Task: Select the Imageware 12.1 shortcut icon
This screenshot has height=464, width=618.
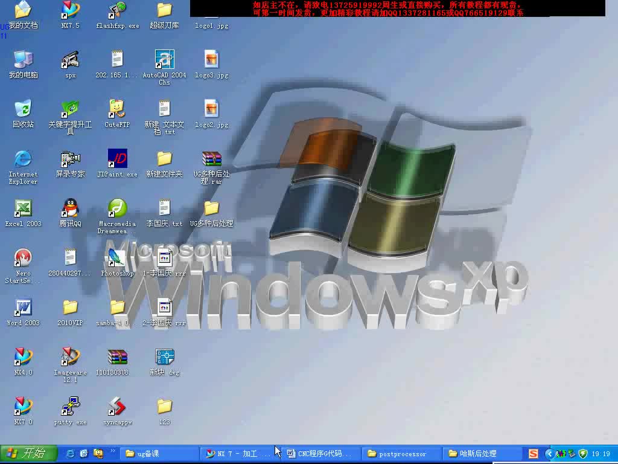Action: tap(70, 356)
